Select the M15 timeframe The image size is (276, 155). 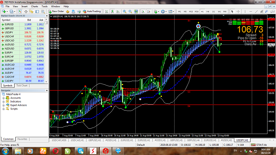pos(191,12)
